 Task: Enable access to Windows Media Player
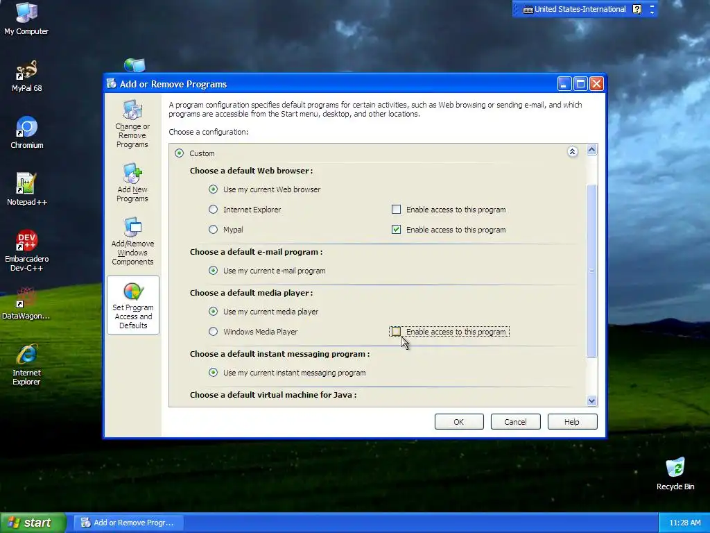tap(396, 331)
